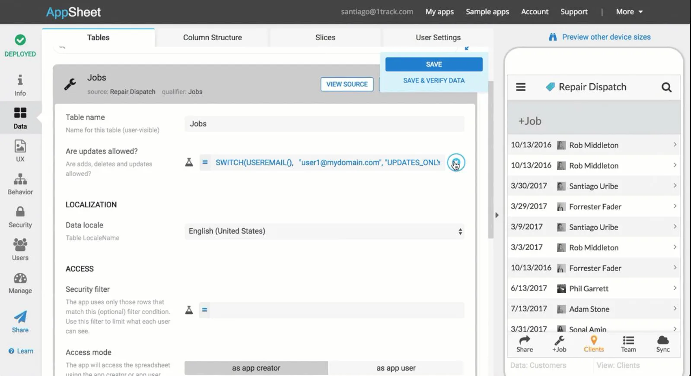Tap the +Job wrench icon in preview bottom bar
The height and width of the screenshot is (376, 691).
(559, 340)
